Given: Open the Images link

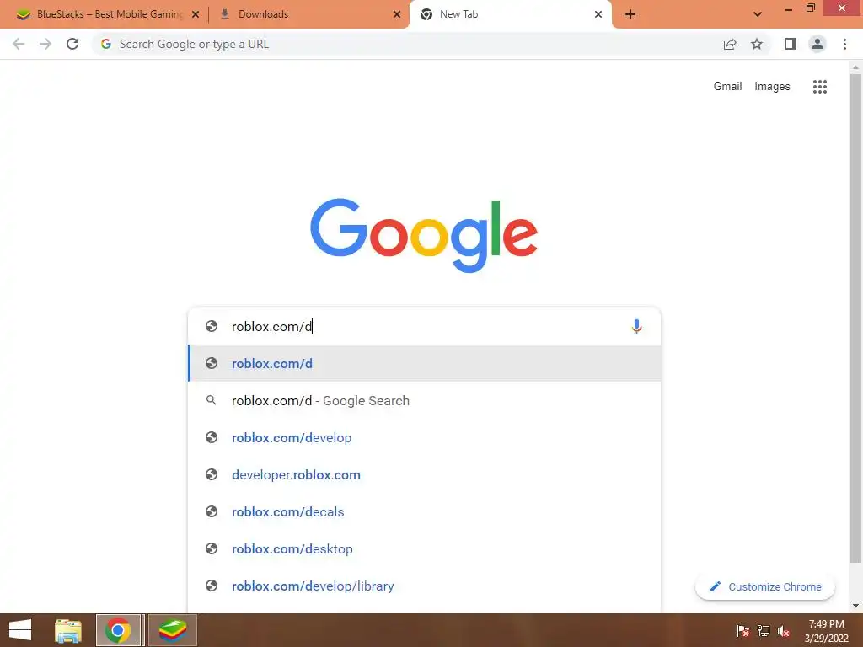Looking at the screenshot, I should click(x=772, y=87).
